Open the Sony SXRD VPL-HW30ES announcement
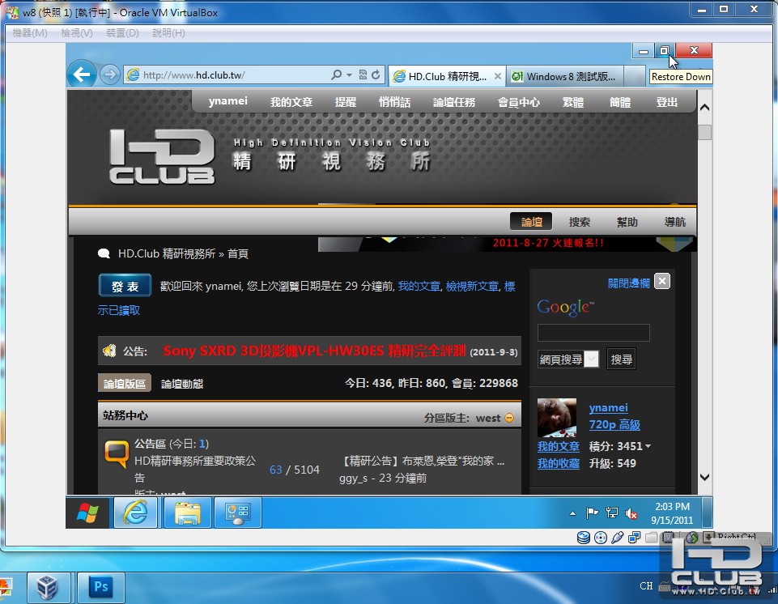 tap(315, 351)
